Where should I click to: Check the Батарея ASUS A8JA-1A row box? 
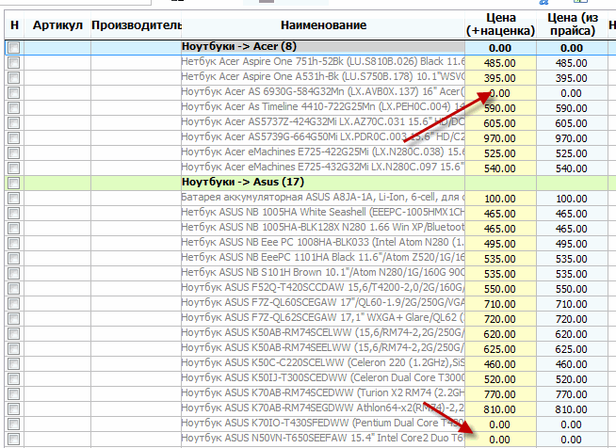coord(14,198)
